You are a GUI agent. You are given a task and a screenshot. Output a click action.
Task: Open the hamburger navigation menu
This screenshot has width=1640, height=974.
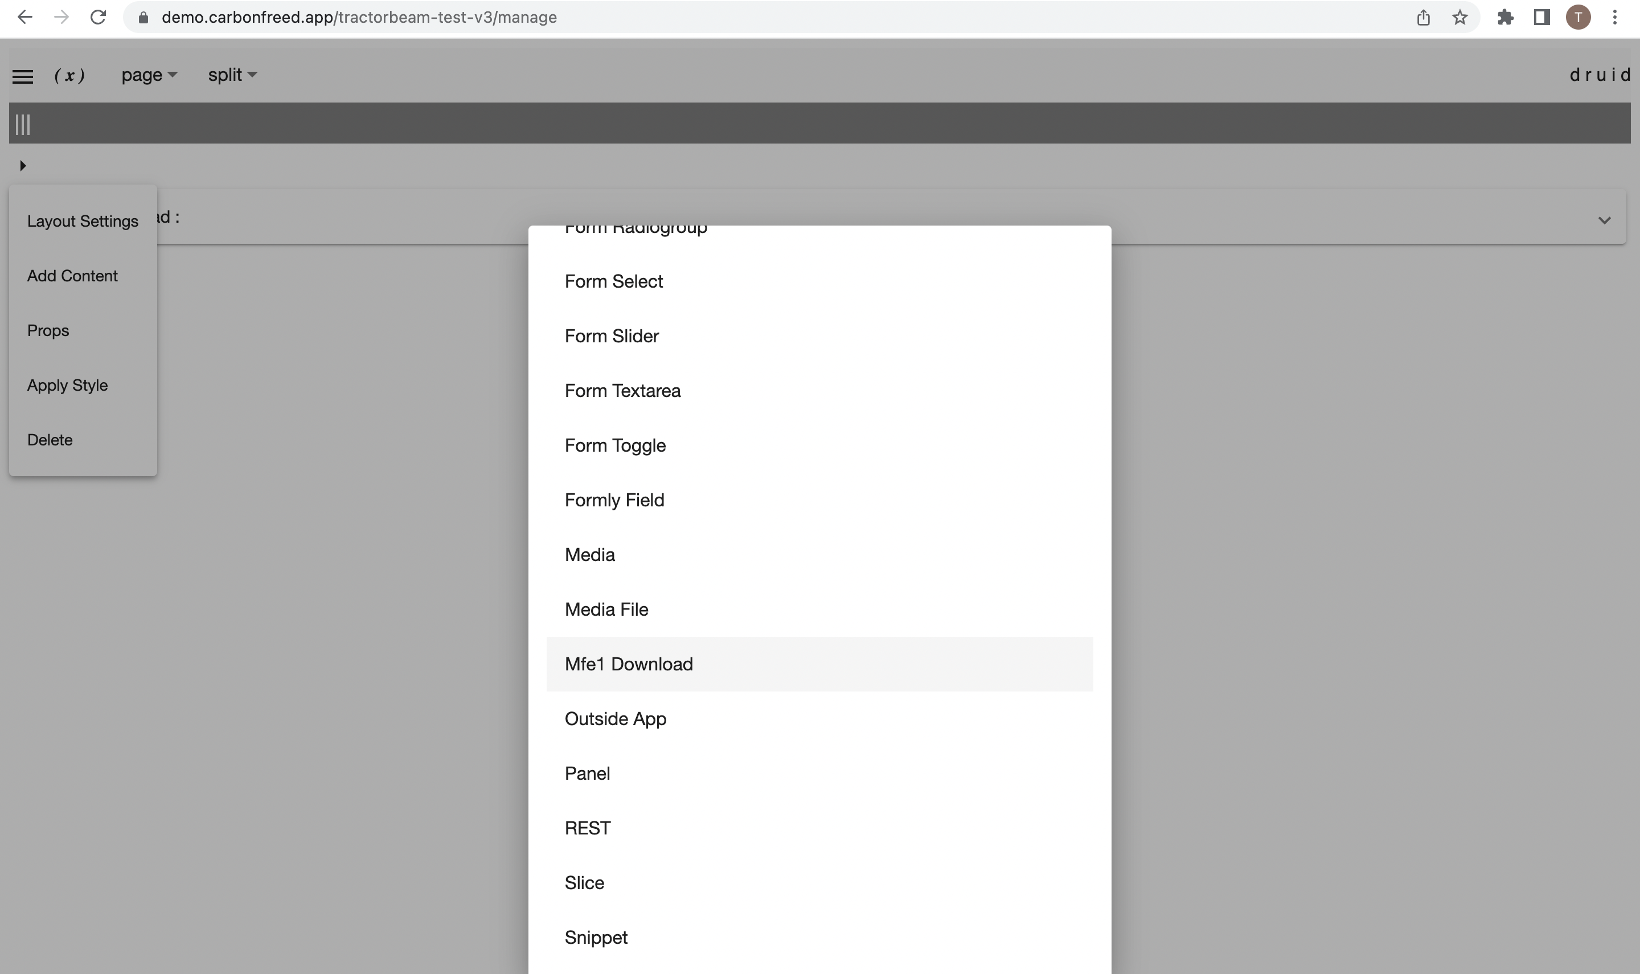pos(23,76)
